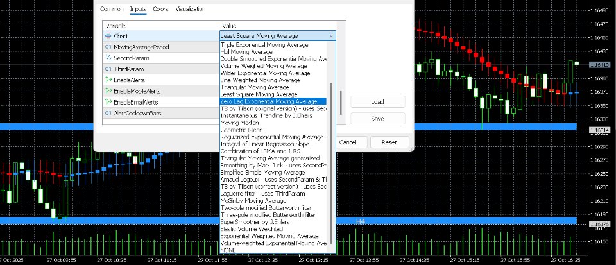
Task: Select the SecondParam variable name
Action: pos(131,58)
